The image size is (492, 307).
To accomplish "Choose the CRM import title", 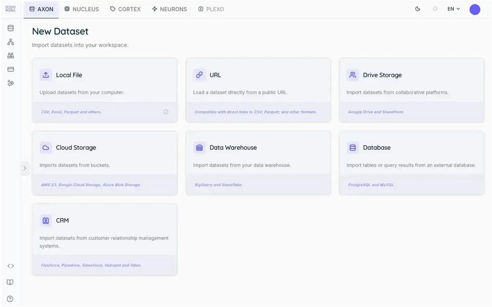I will pyautogui.click(x=62, y=221).
